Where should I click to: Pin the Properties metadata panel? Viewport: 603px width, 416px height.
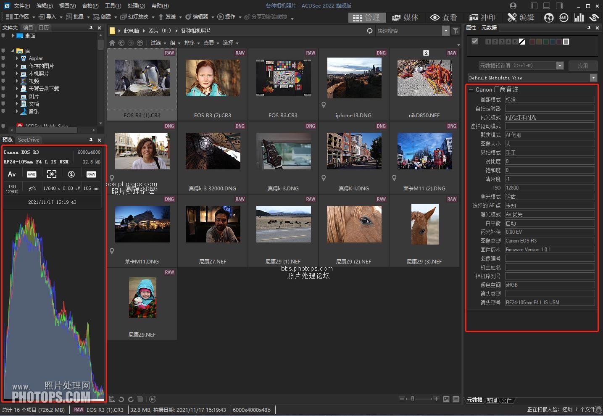(x=589, y=28)
